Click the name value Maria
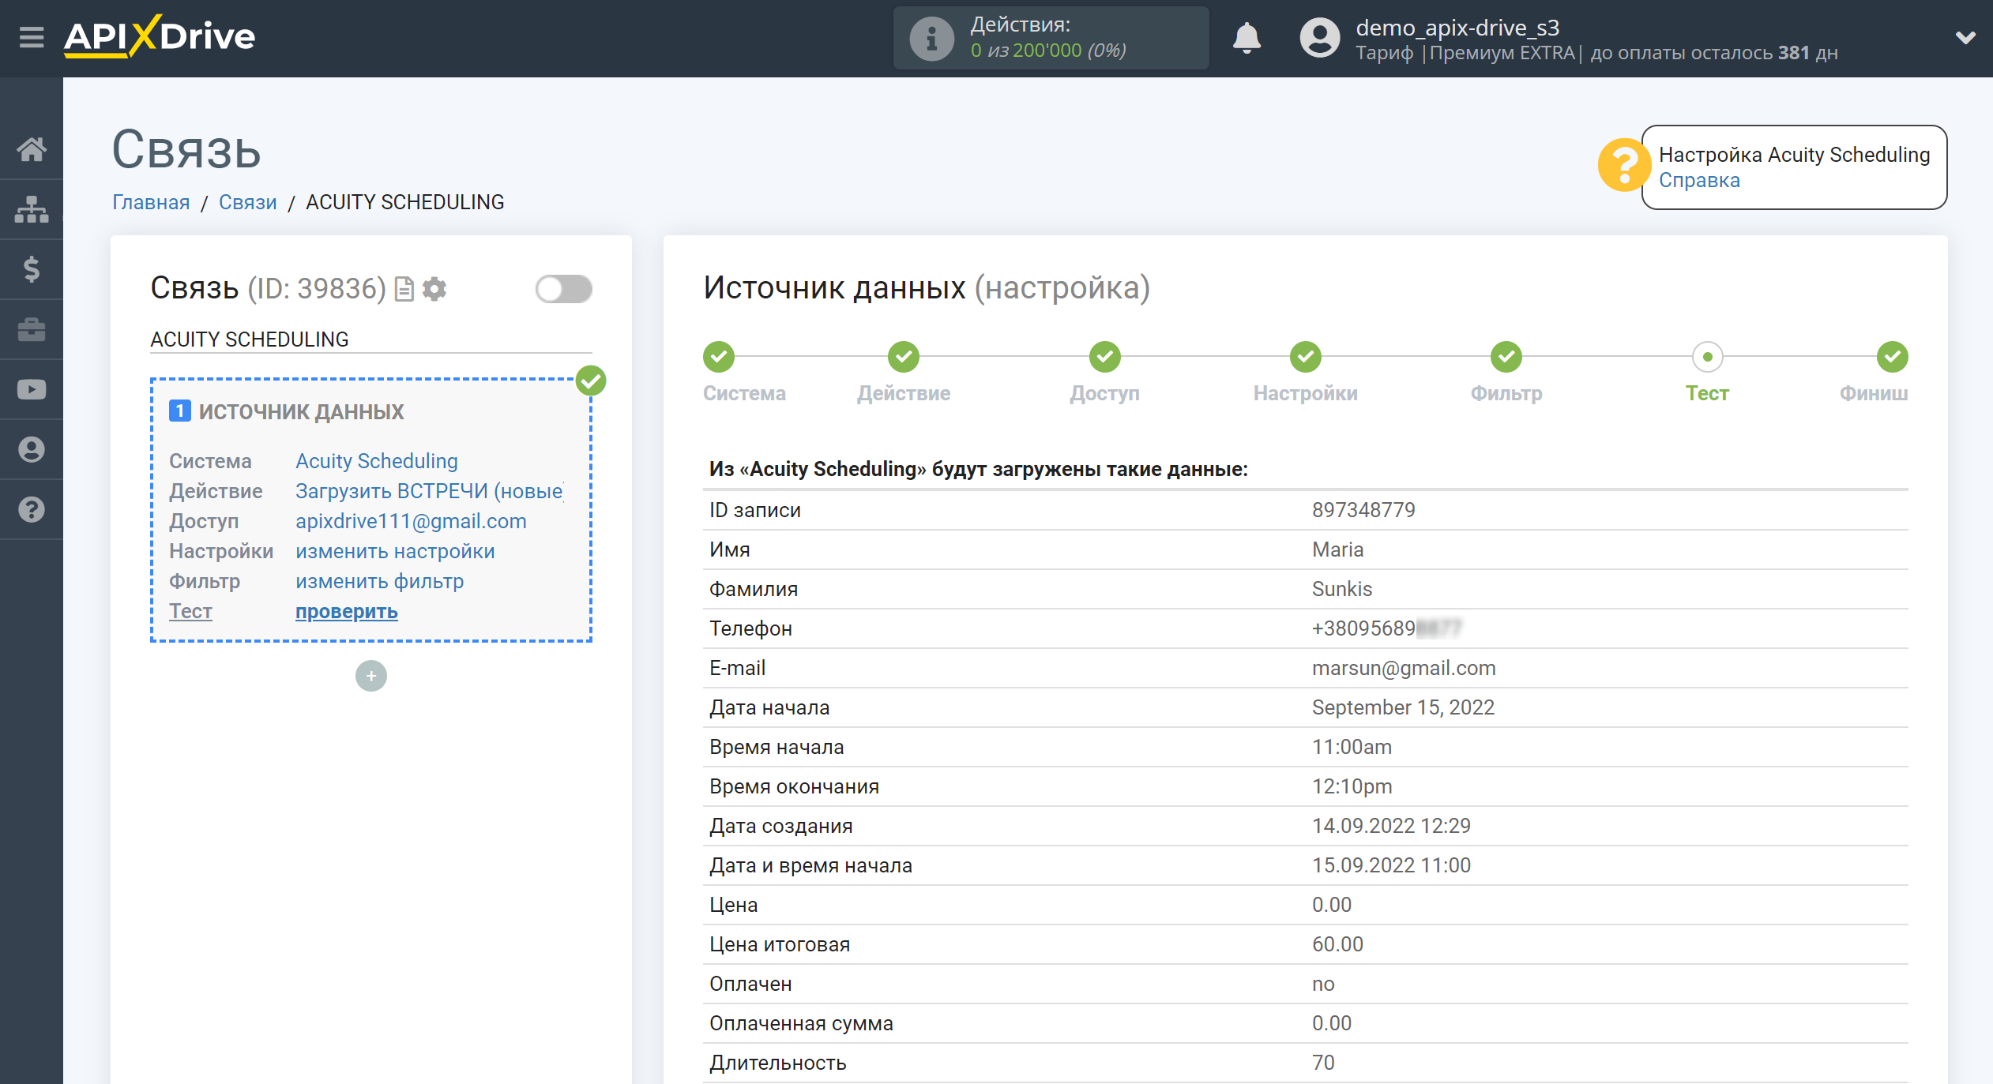The width and height of the screenshot is (1993, 1084). [x=1337, y=550]
